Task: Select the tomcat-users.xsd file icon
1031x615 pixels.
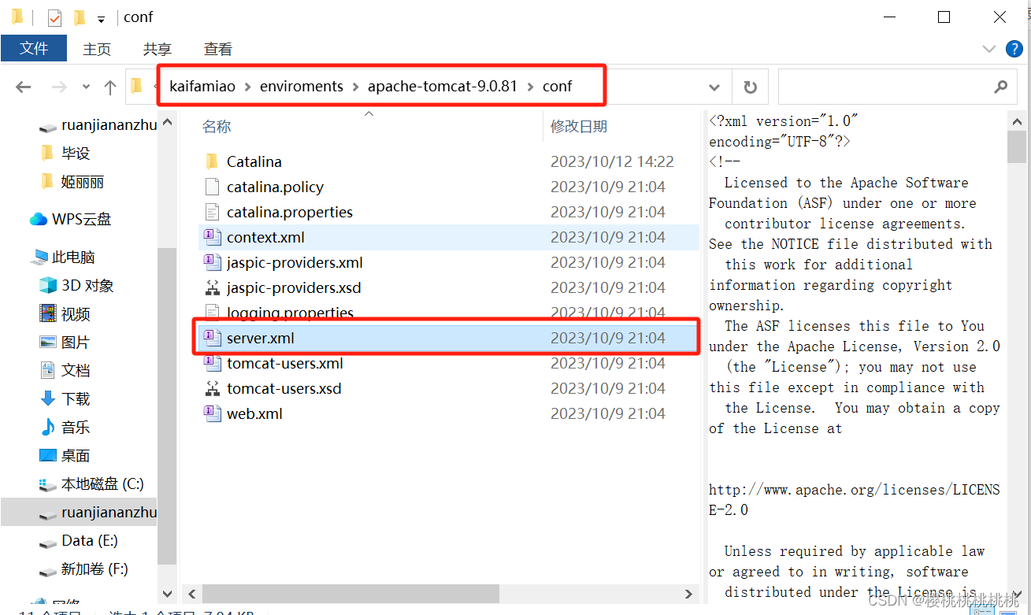Action: coord(211,388)
